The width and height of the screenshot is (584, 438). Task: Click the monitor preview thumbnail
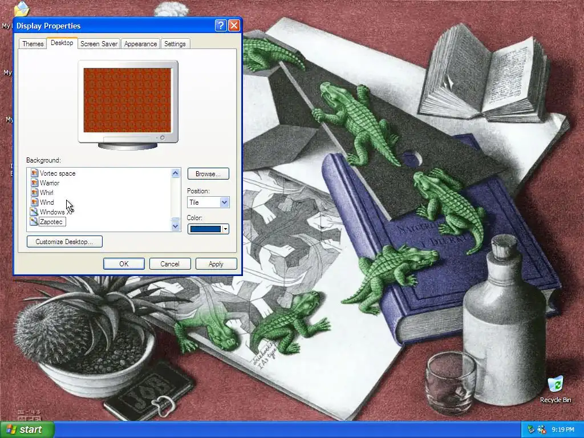tap(128, 105)
